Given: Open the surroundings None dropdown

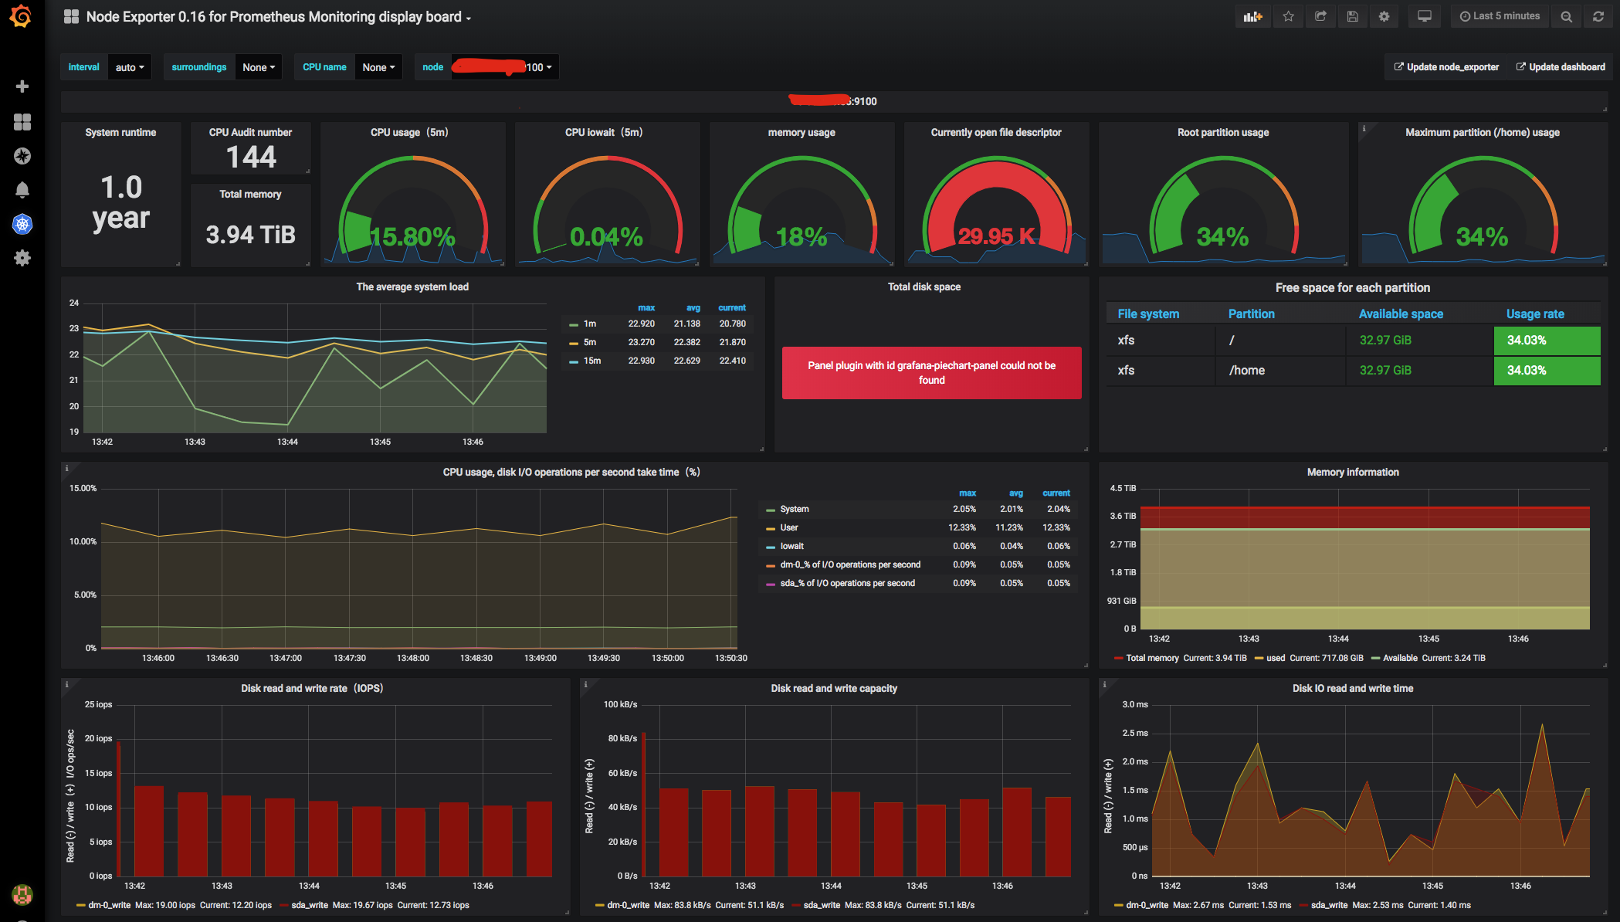Looking at the screenshot, I should click(259, 67).
